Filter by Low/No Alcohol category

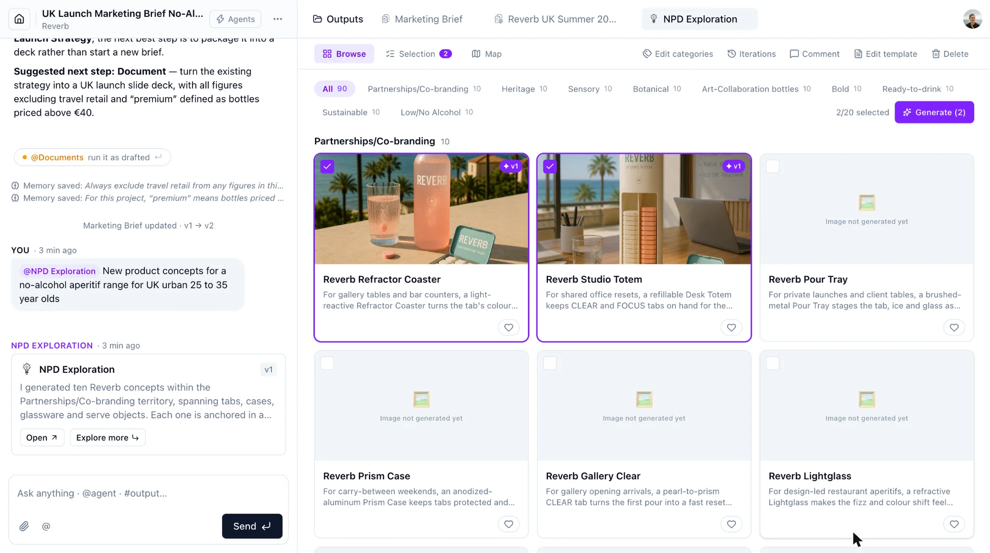tap(437, 112)
